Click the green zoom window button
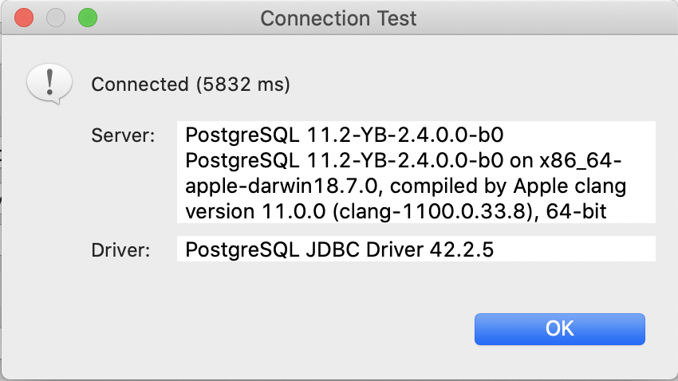This screenshot has width=678, height=381. (x=87, y=17)
